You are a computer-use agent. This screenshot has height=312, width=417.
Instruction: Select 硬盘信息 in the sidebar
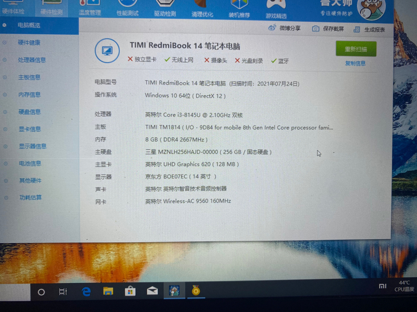tap(30, 112)
